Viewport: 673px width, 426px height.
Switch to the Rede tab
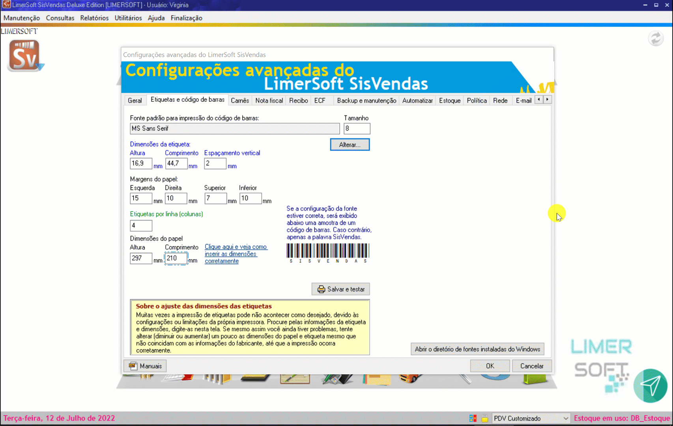point(500,101)
